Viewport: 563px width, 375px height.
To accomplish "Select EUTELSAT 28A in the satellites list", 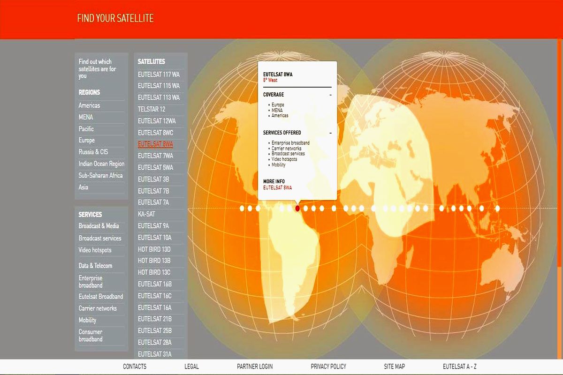I will click(x=155, y=342).
